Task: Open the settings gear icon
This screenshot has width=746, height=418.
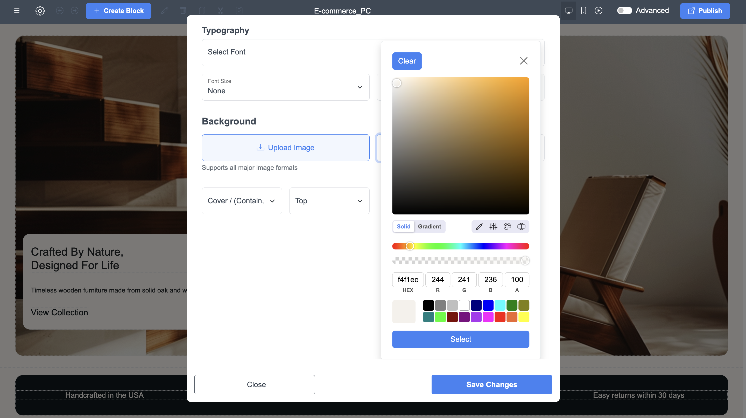Action: [40, 11]
